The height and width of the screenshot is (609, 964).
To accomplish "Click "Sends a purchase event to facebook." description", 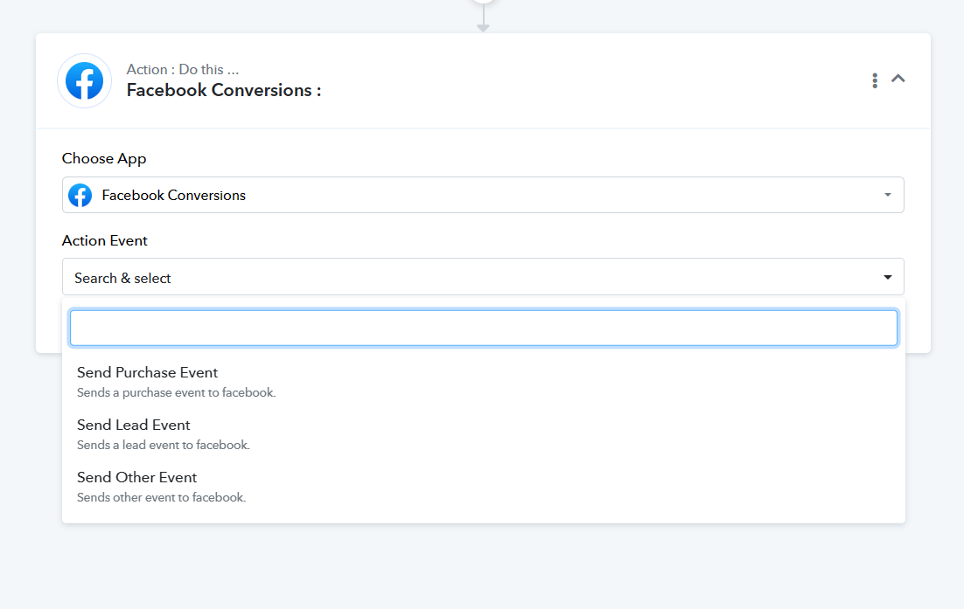I will tap(177, 393).
